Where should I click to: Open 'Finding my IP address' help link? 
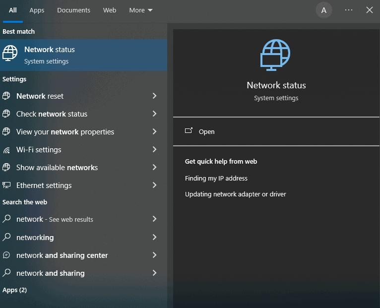(x=216, y=178)
